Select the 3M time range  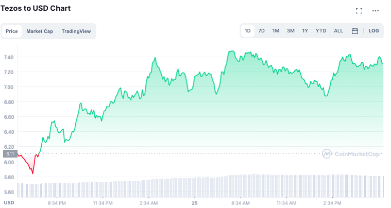[291, 31]
